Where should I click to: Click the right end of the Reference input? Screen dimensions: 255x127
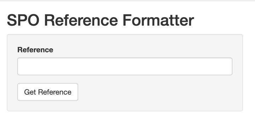(228, 66)
